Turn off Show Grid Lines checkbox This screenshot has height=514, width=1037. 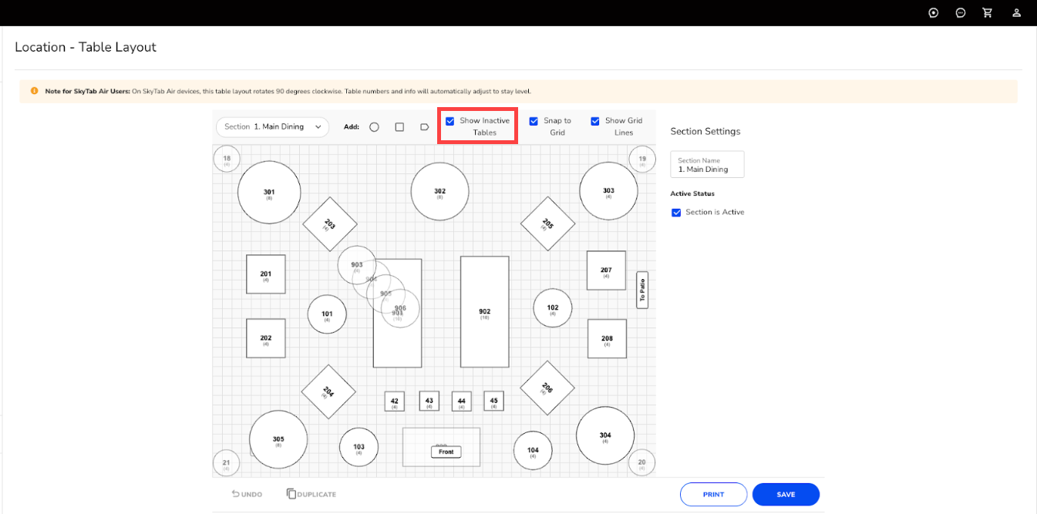pyautogui.click(x=595, y=121)
